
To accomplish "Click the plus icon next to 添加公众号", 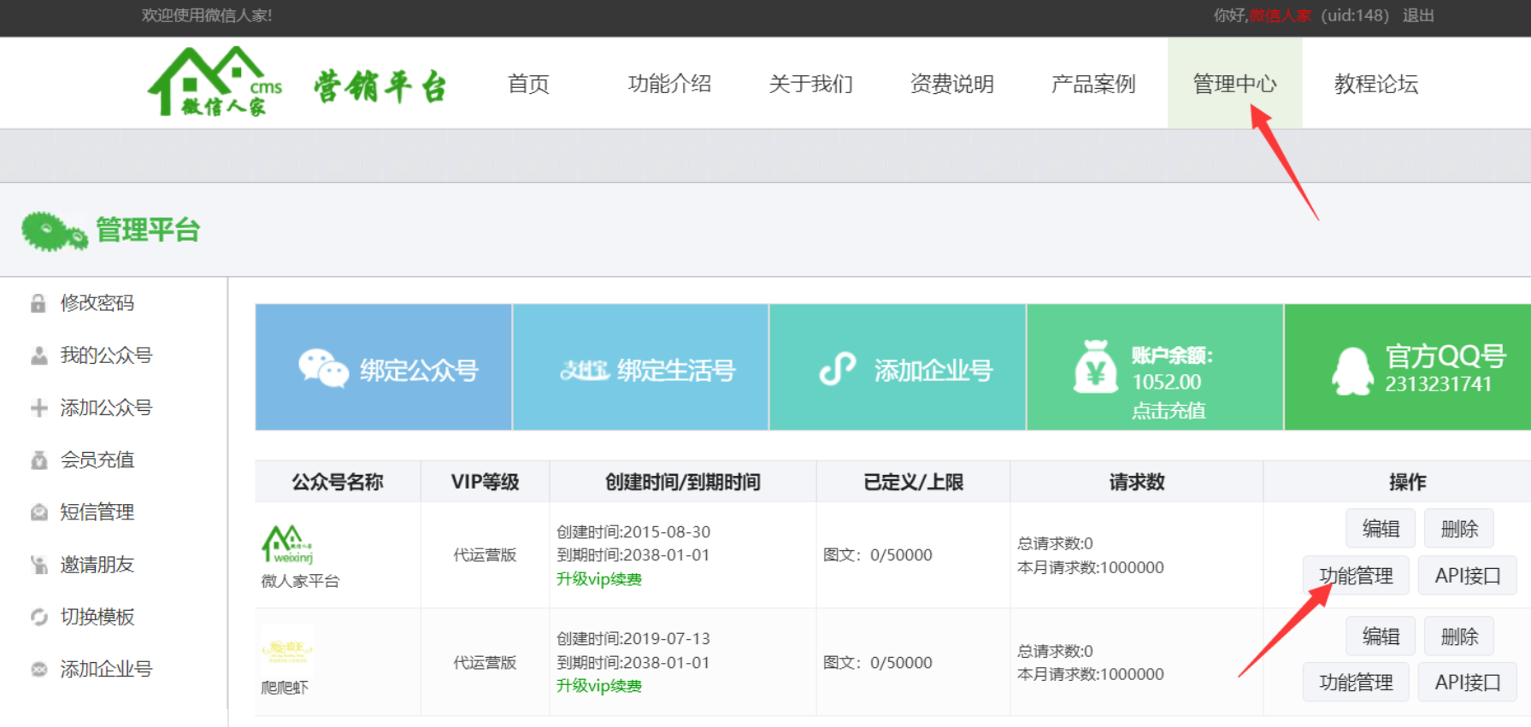I will pos(38,407).
